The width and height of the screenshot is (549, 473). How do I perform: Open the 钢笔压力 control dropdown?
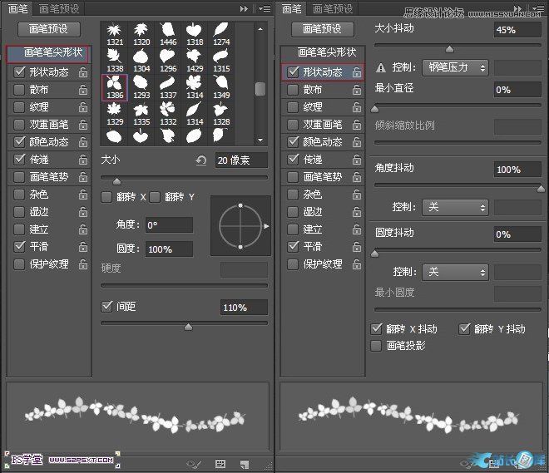pos(455,68)
